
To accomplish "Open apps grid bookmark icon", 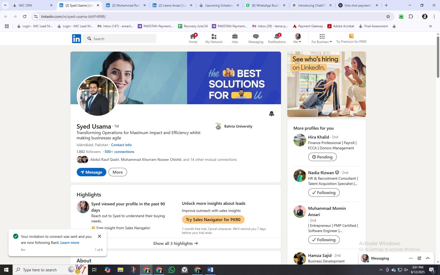I will [7, 26].
